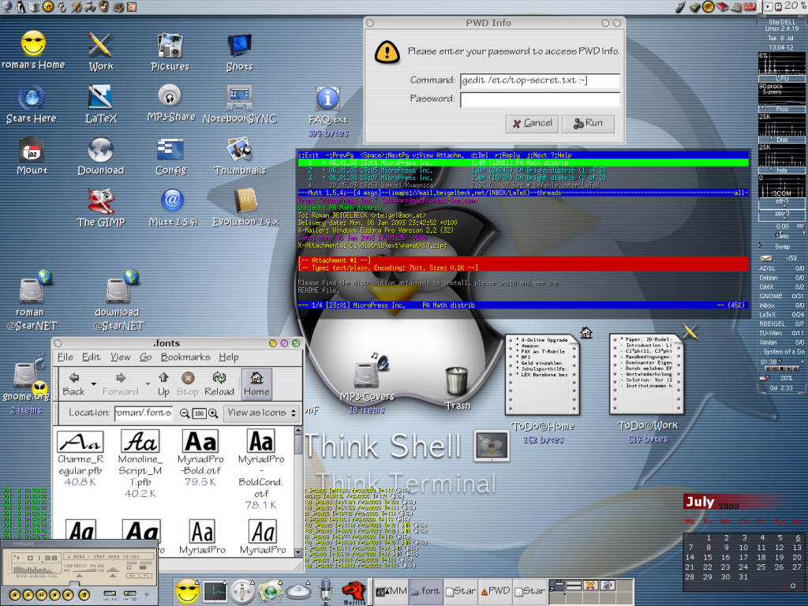
Task: Open the View as Icons dropdown
Action: pyautogui.click(x=262, y=413)
